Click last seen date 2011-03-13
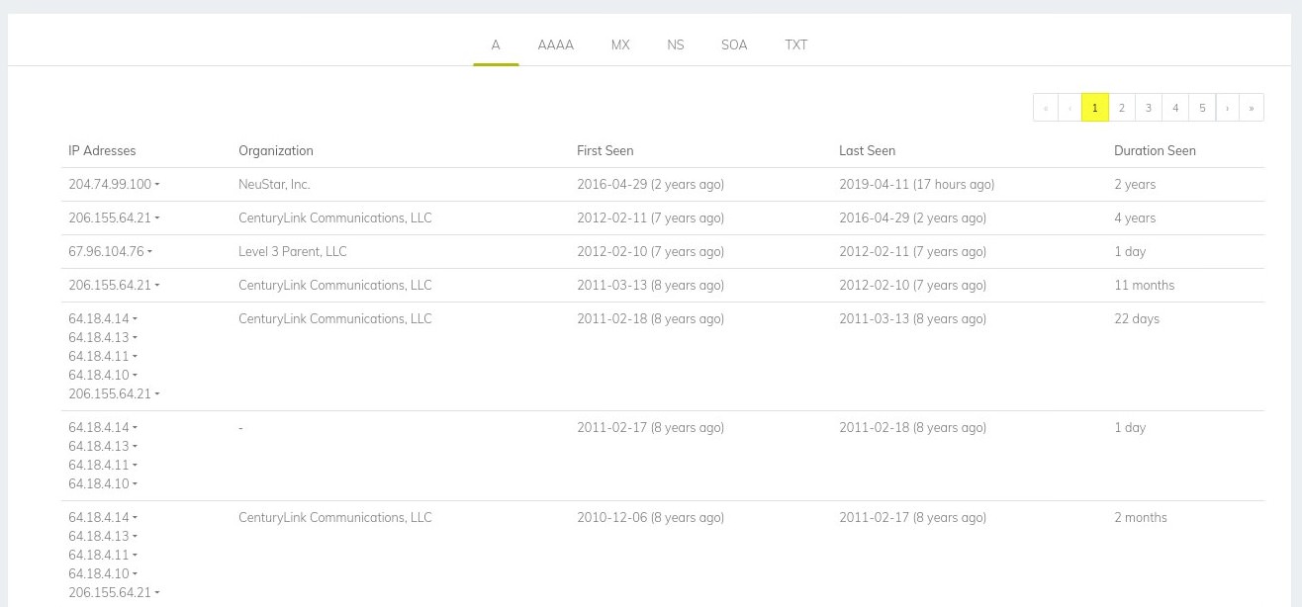The image size is (1302, 607). pyautogui.click(x=913, y=318)
